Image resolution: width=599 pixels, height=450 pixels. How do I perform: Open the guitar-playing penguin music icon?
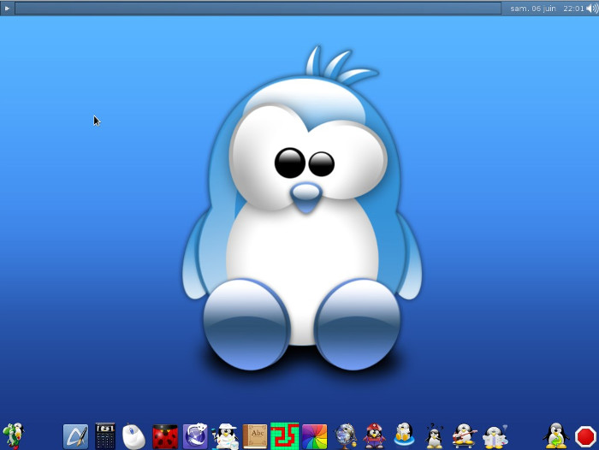[x=464, y=436]
